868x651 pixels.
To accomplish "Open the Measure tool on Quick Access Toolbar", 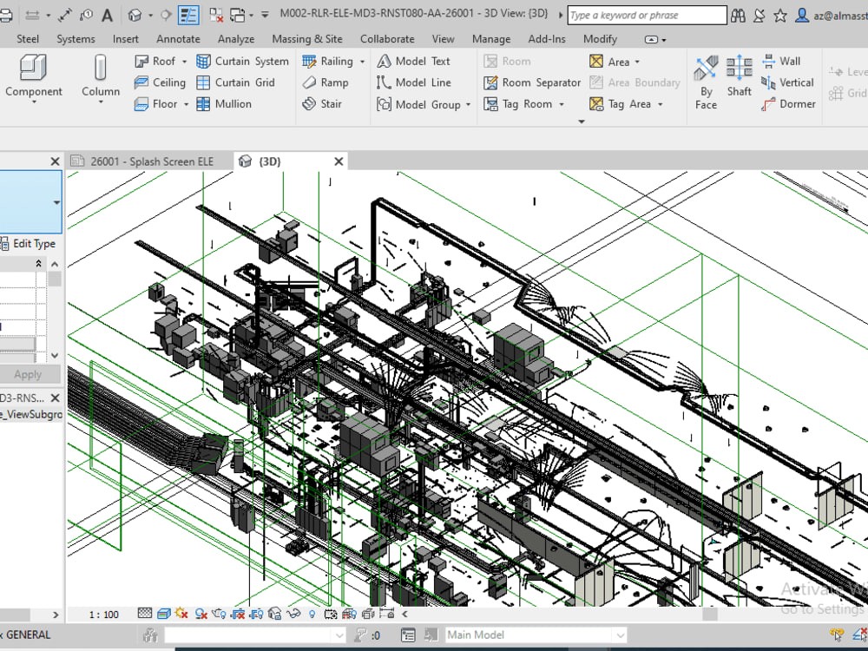I will (x=67, y=15).
